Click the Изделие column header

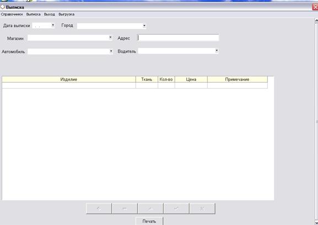pyautogui.click(x=69, y=79)
